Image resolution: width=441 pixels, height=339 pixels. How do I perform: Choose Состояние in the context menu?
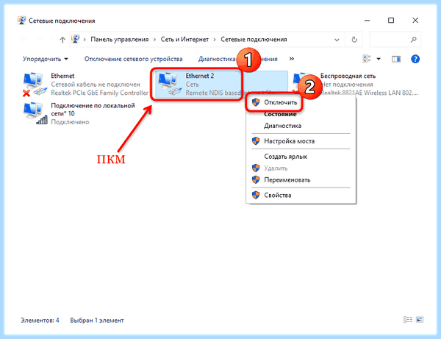coord(301,114)
